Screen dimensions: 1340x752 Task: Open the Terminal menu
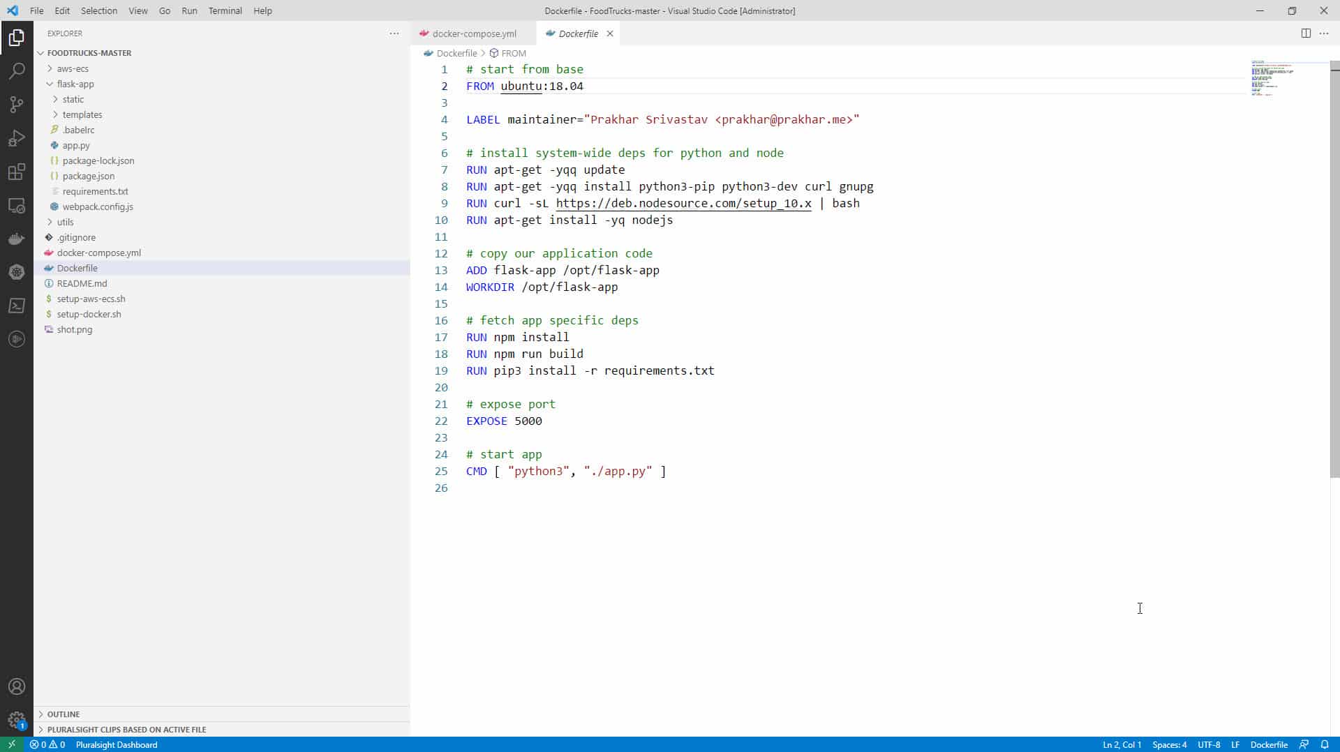225,10
